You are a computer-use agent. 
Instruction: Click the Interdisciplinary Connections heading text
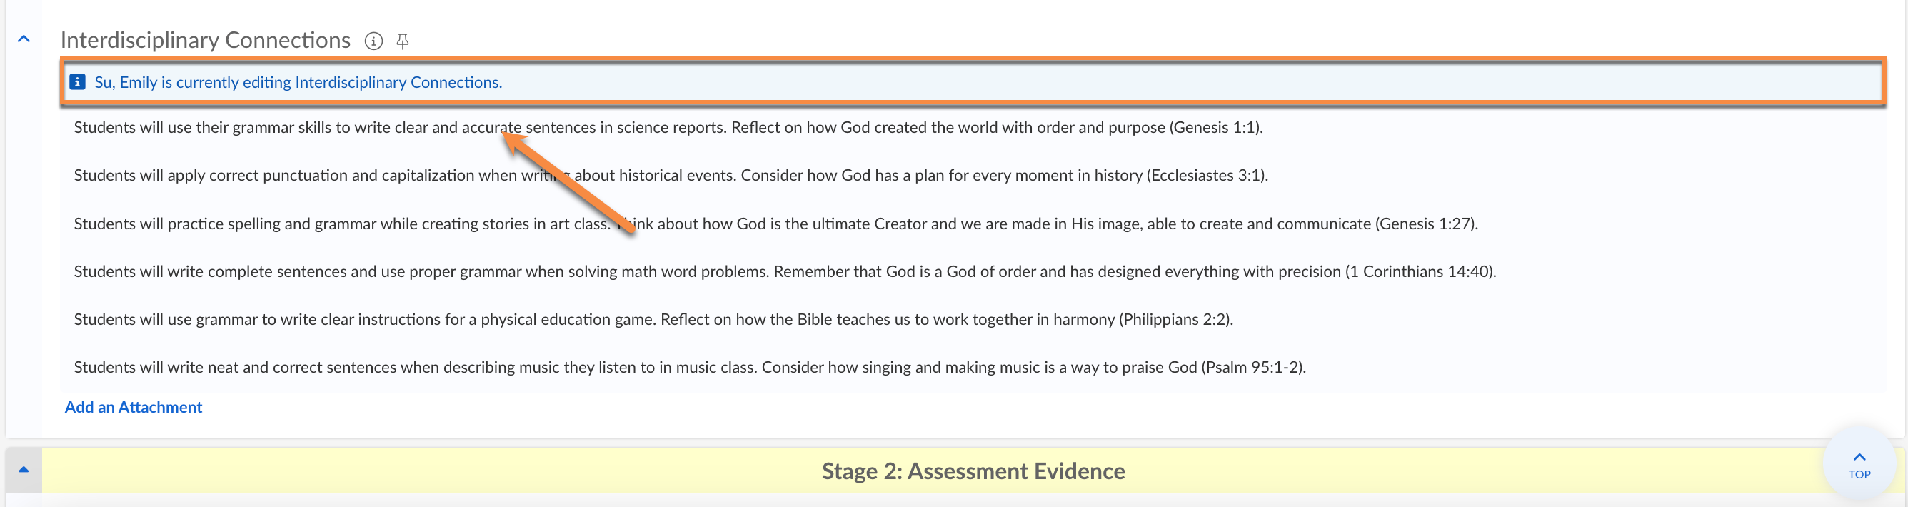pos(205,40)
